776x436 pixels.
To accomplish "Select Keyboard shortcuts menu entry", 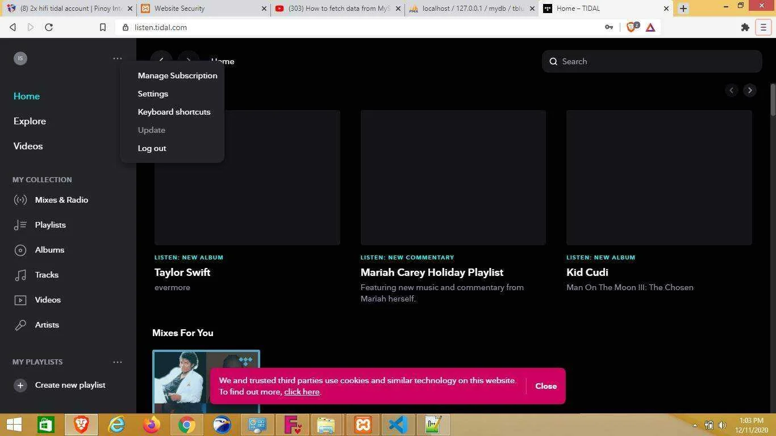I will (174, 112).
